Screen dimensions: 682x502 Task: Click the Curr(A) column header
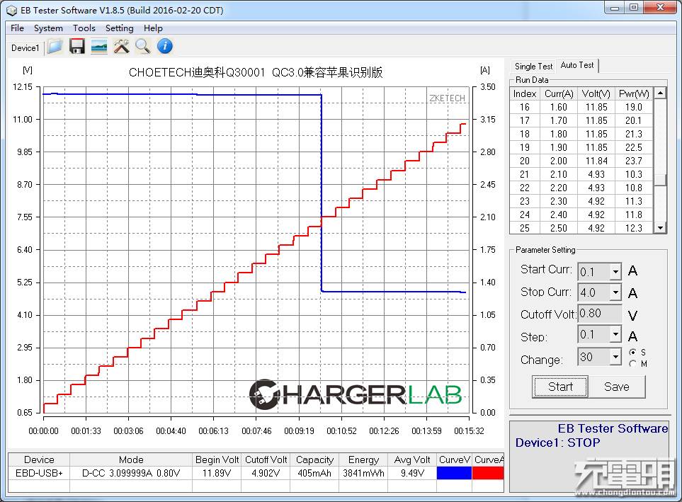[559, 93]
